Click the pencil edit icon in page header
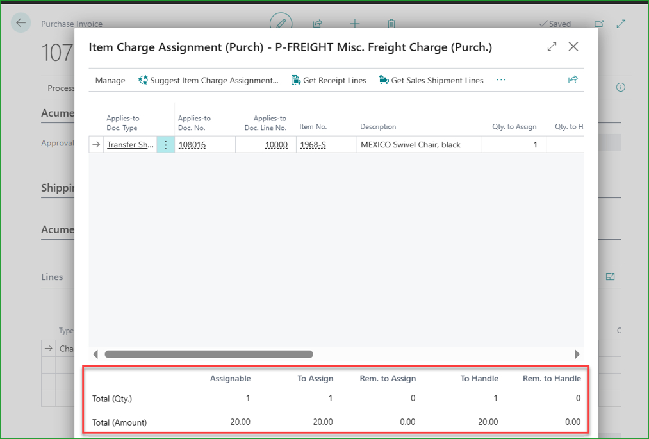 pyautogui.click(x=281, y=23)
